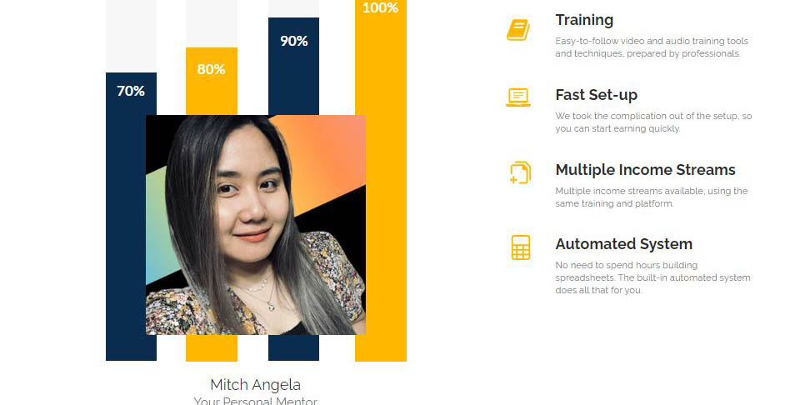Click the Training description paragraph
810x405 pixels.
652,47
